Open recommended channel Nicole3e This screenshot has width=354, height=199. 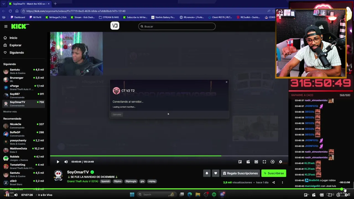(x=24, y=126)
